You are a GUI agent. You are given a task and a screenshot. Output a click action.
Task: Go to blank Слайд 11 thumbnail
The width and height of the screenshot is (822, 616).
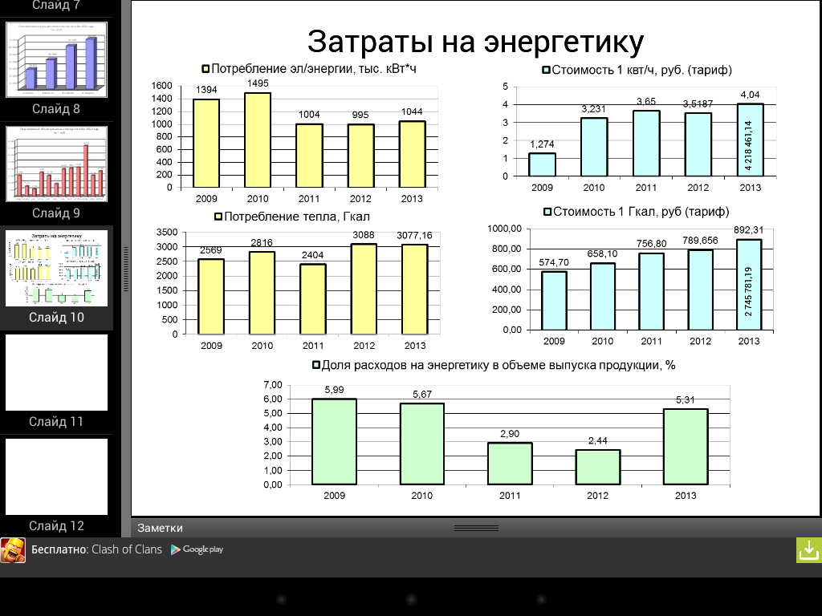pos(56,372)
